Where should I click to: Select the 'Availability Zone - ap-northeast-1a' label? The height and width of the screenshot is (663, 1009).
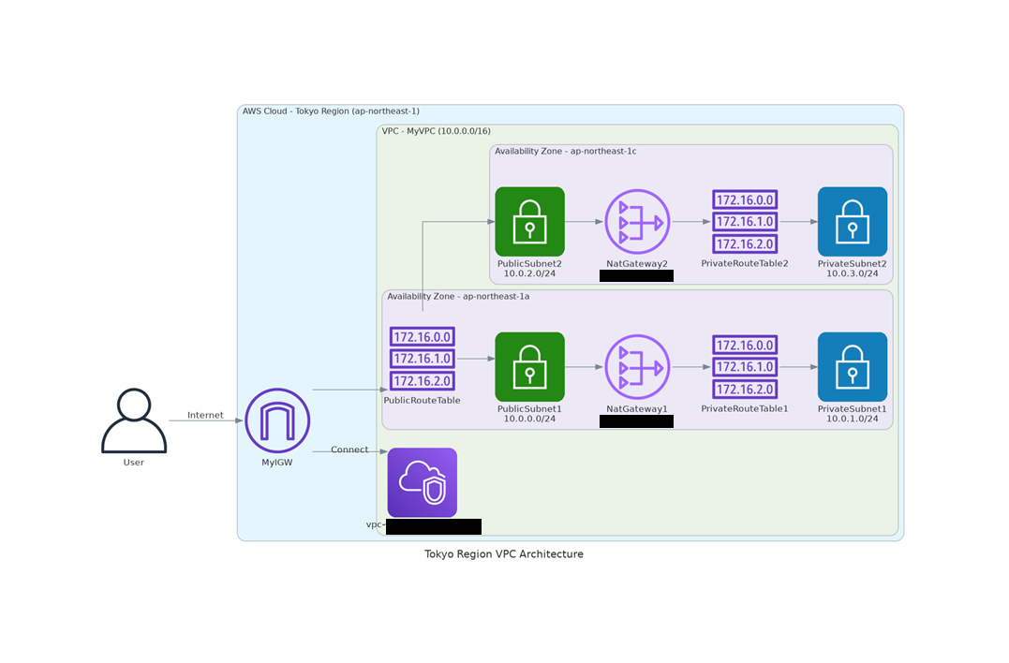(458, 297)
